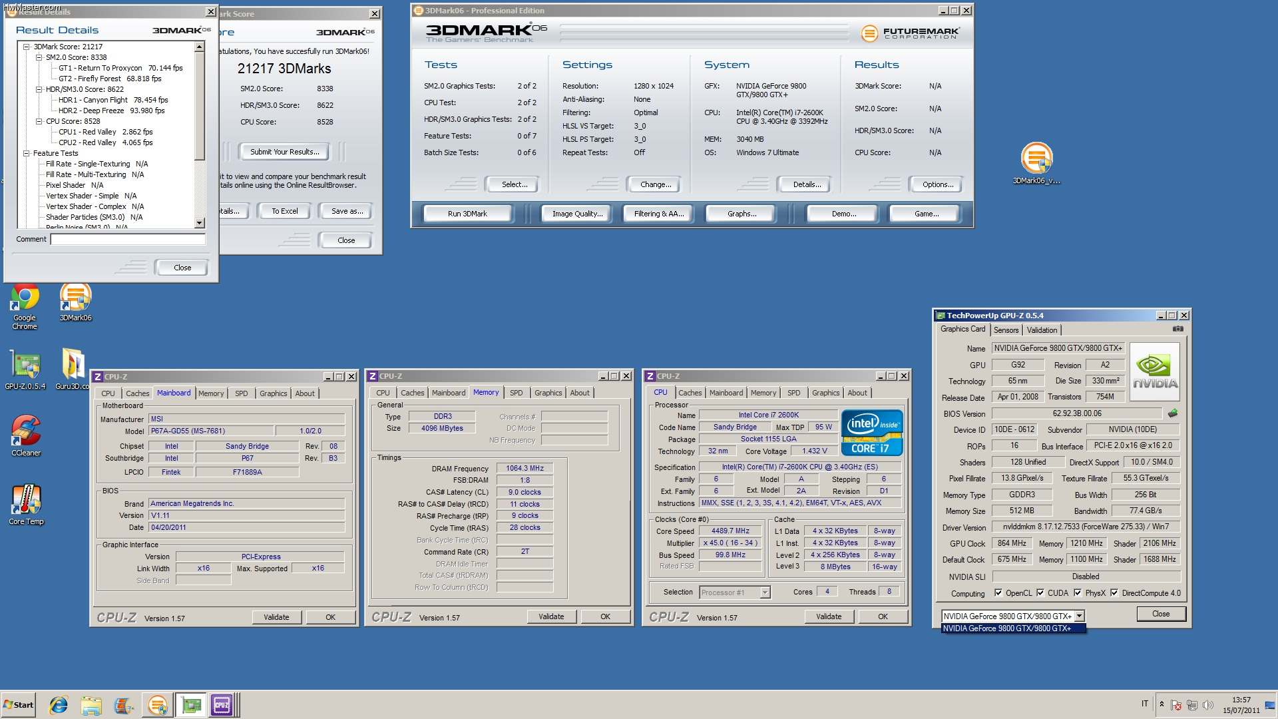Click Save as... in 3DMark Score window

pyautogui.click(x=347, y=211)
